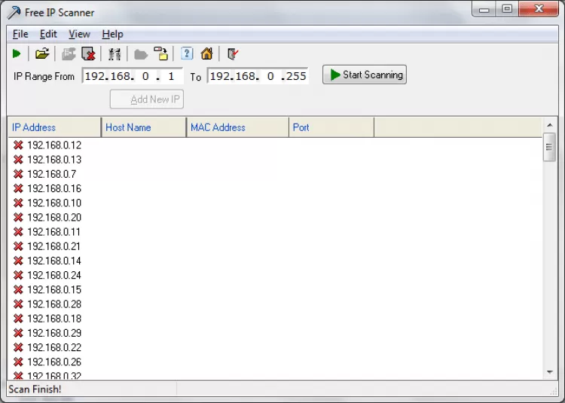This screenshot has height=403, width=565.
Task: Minimize the Free IP Scanner window
Action: [x=484, y=9]
